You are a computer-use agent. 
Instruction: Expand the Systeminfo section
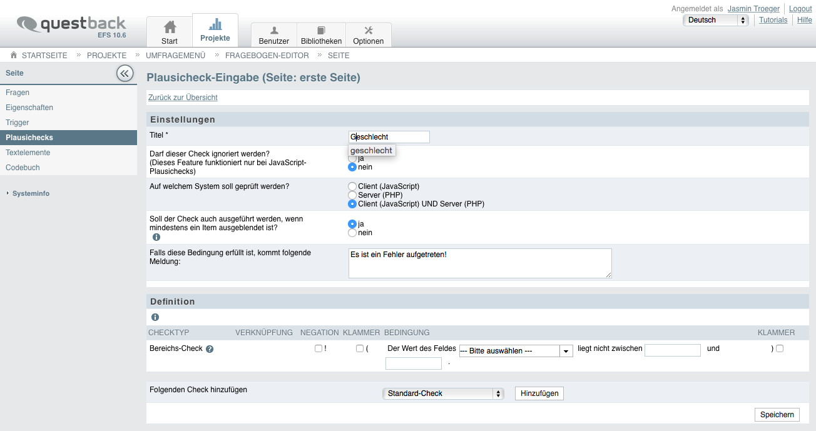pos(31,193)
